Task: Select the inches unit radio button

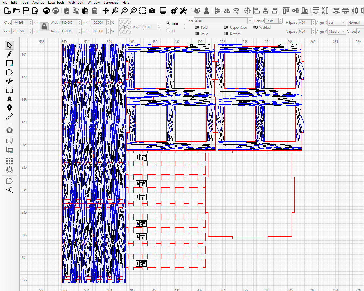Action: [168, 30]
